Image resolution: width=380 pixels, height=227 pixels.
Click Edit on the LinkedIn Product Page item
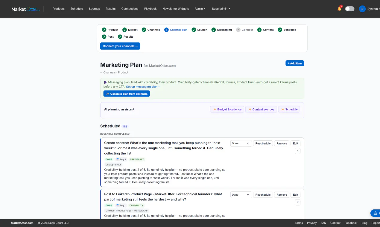point(296,195)
